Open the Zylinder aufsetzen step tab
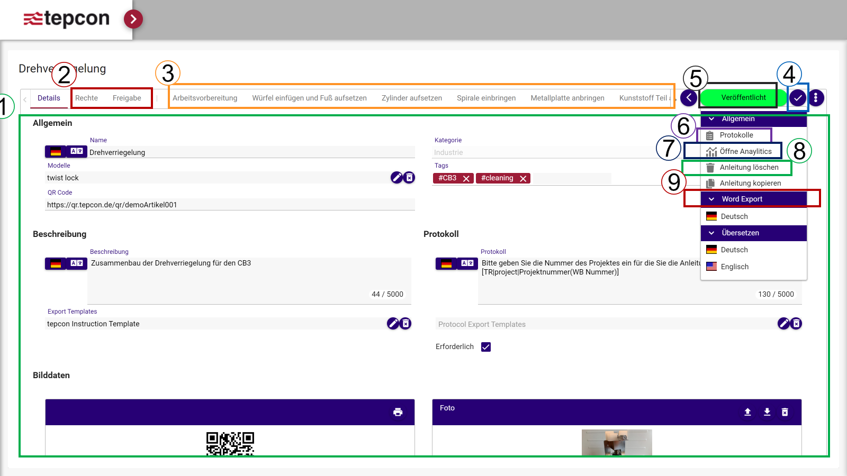 click(411, 98)
